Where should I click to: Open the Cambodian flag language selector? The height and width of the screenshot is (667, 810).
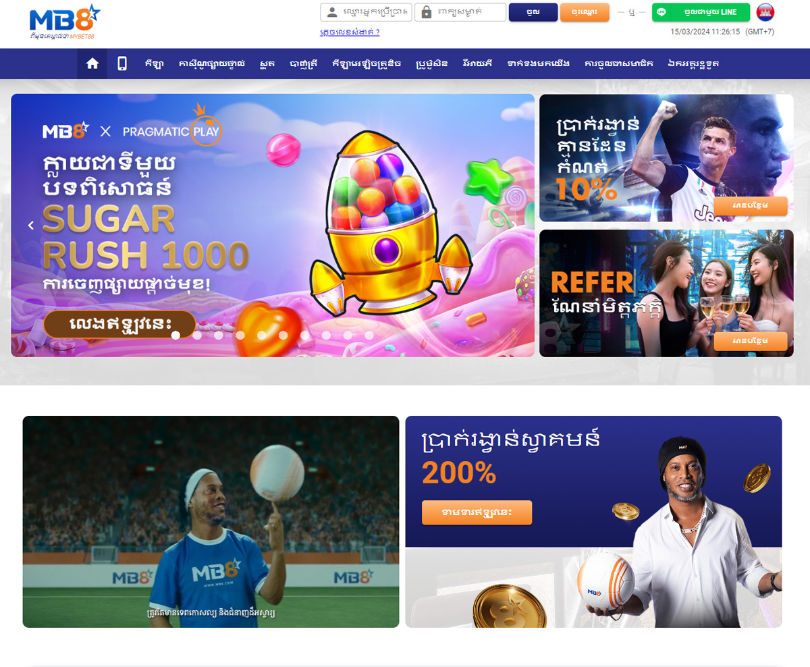765,12
